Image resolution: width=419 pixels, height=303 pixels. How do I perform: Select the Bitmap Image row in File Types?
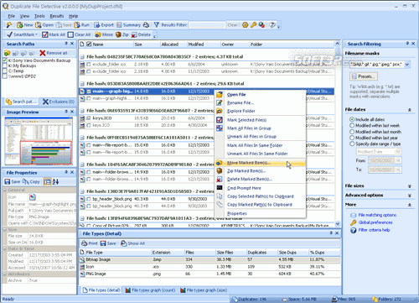click(209, 259)
